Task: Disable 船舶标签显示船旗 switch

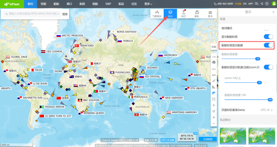Action: 268,45
